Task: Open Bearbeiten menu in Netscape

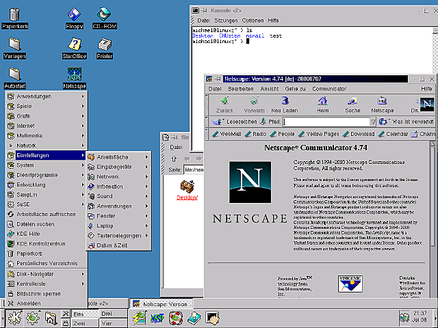Action: click(x=241, y=89)
